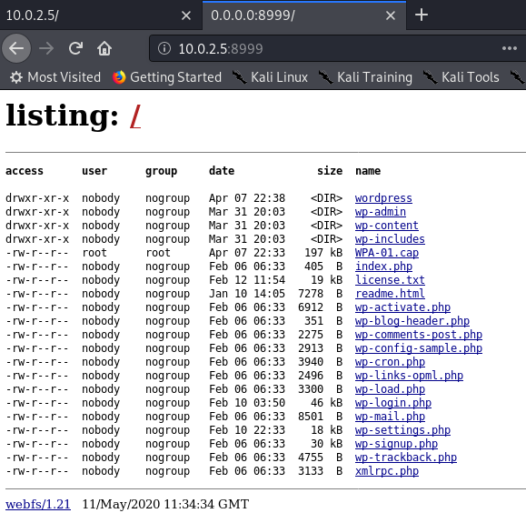The image size is (526, 513).
Task: Open the Getting Started bookmark
Action: click(167, 77)
